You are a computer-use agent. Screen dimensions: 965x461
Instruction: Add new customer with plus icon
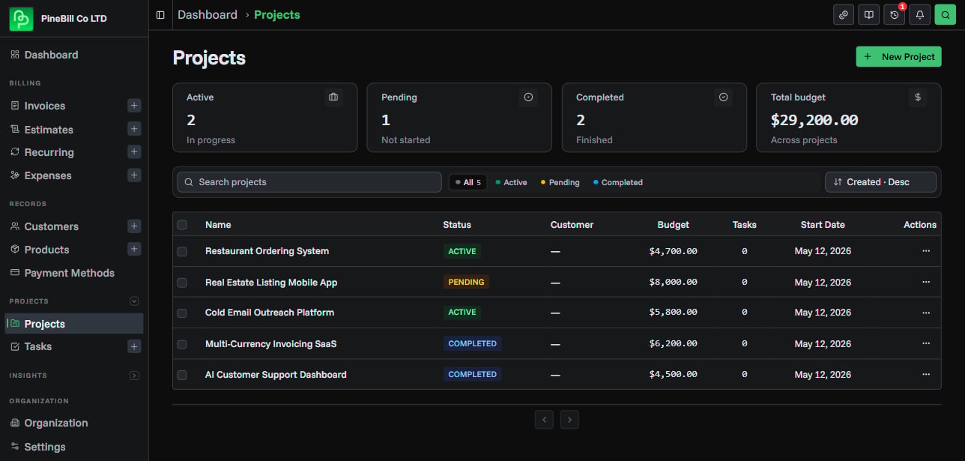pyautogui.click(x=134, y=226)
